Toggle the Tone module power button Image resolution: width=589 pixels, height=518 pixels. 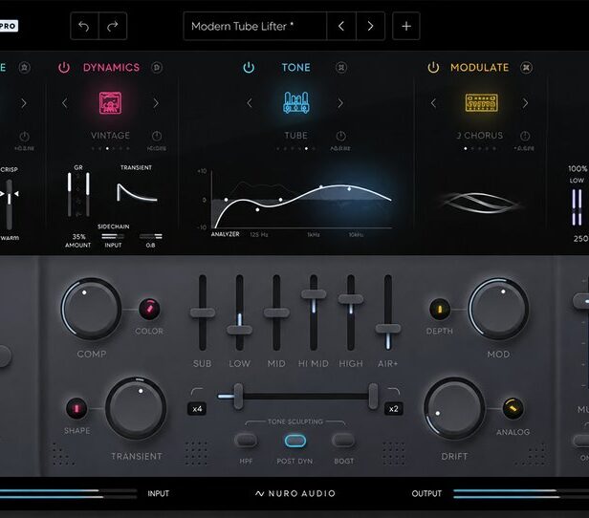249,68
